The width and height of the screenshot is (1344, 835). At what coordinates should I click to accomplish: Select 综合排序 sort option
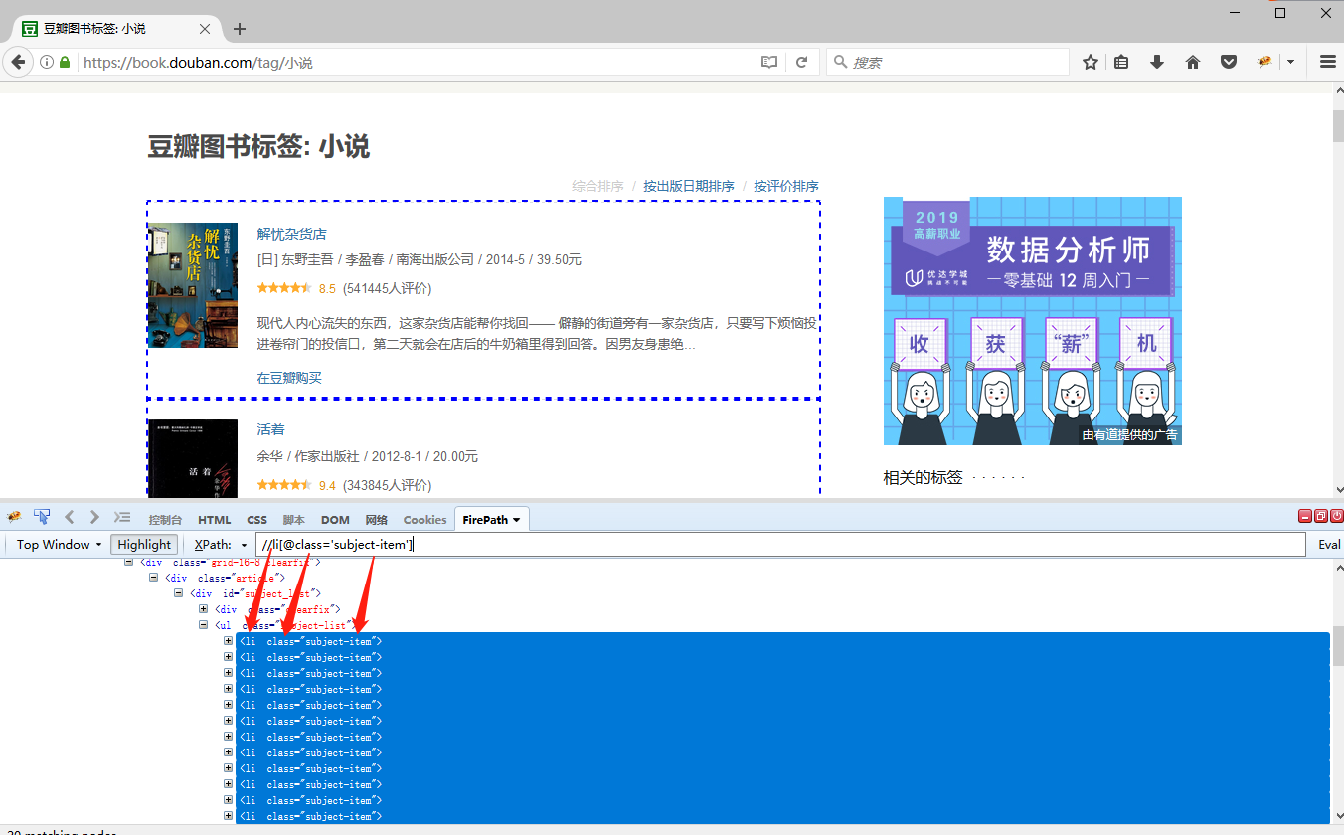[x=597, y=186]
